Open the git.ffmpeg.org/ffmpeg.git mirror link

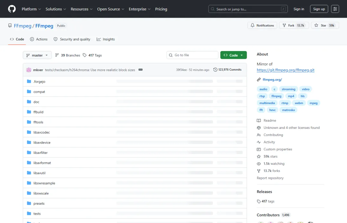click(286, 70)
